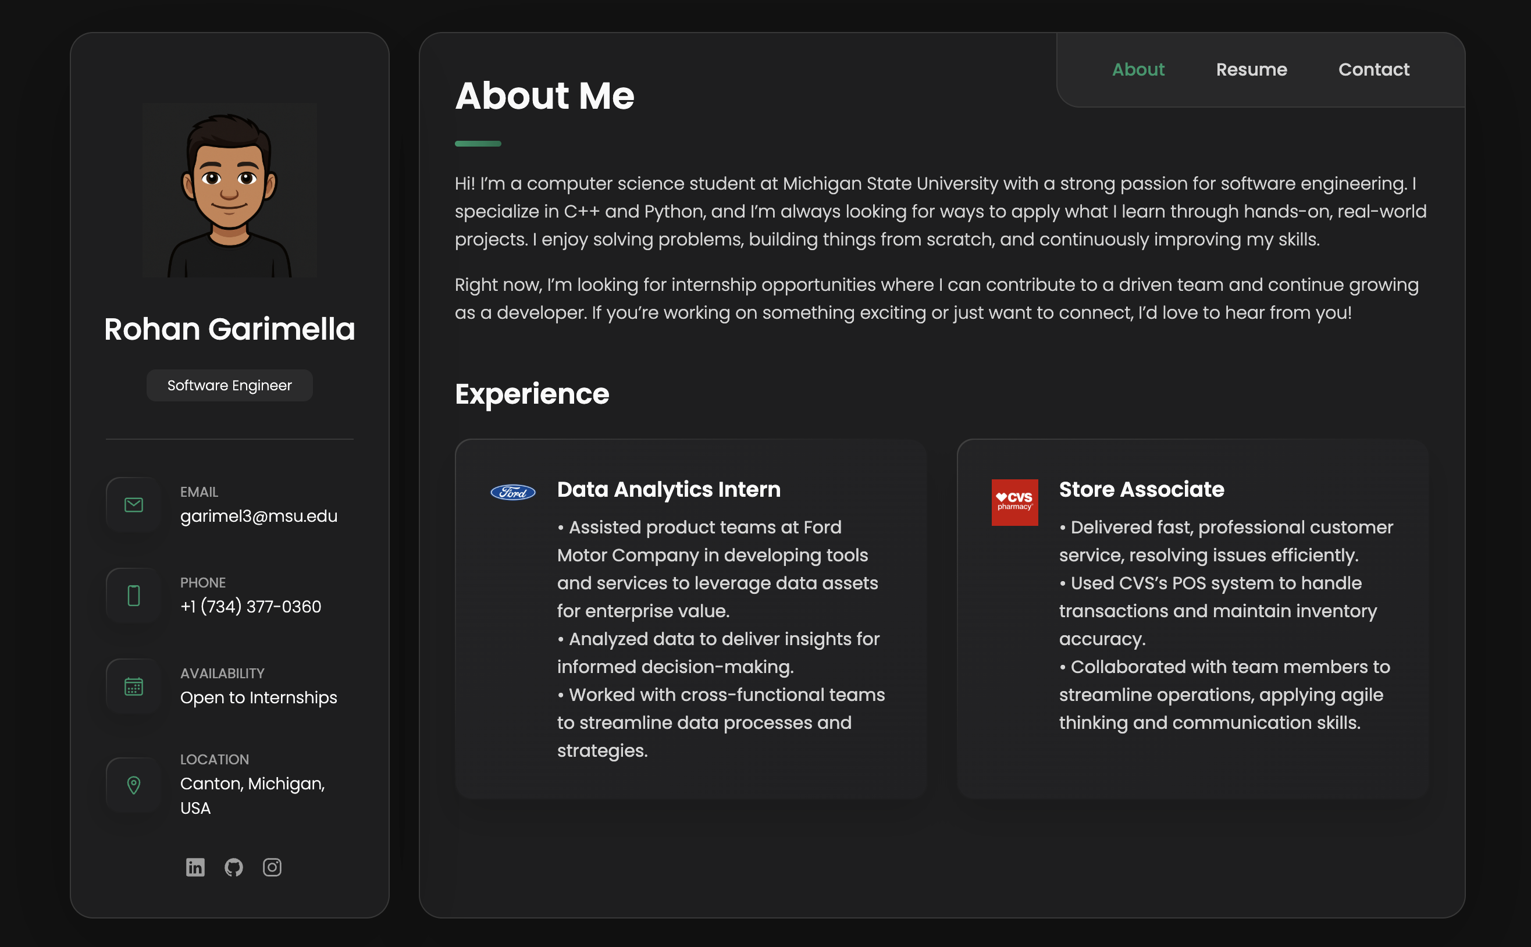The width and height of the screenshot is (1531, 947).
Task: Select the About tab
Action: [x=1138, y=70]
